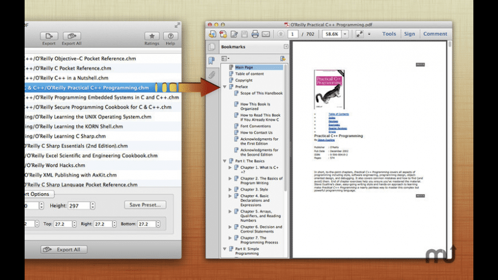Click the bookmark icon beside Font Conventions
498x280 pixels.
(x=236, y=126)
